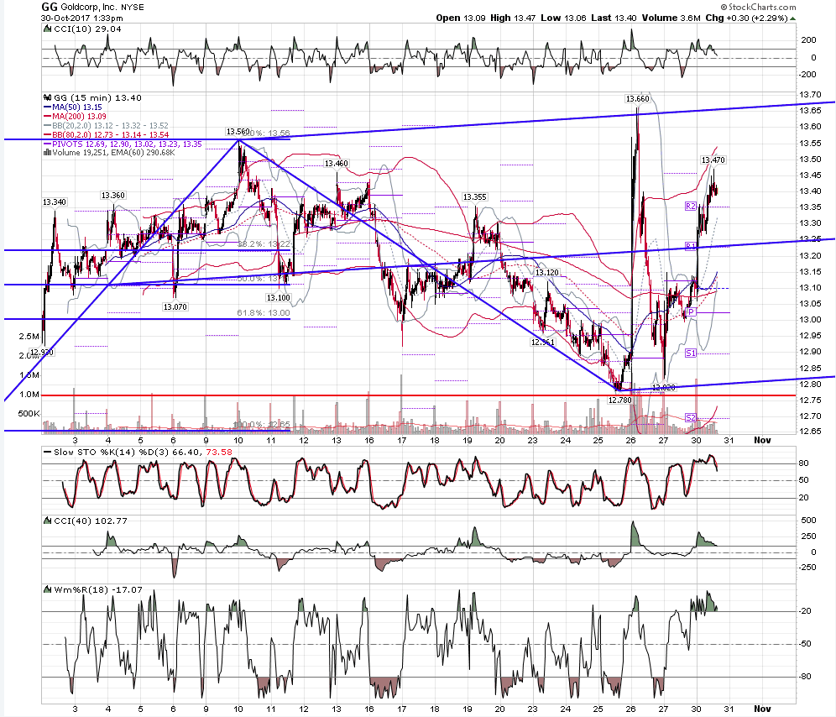Select the P pivot marker

coord(691,312)
